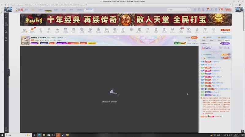
Task: Open the monitor screen tool icon
Action: 107,29
